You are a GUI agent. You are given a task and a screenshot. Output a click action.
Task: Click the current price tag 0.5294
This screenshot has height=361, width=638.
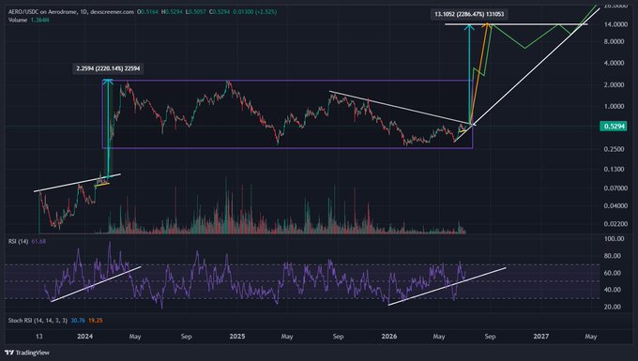[614, 127]
